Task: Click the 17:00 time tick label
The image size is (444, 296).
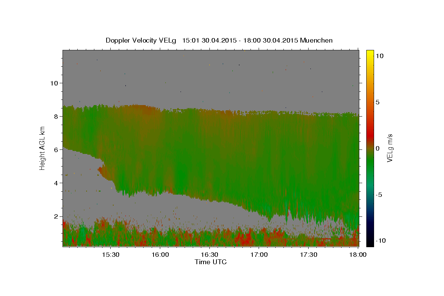Action: tap(259, 255)
